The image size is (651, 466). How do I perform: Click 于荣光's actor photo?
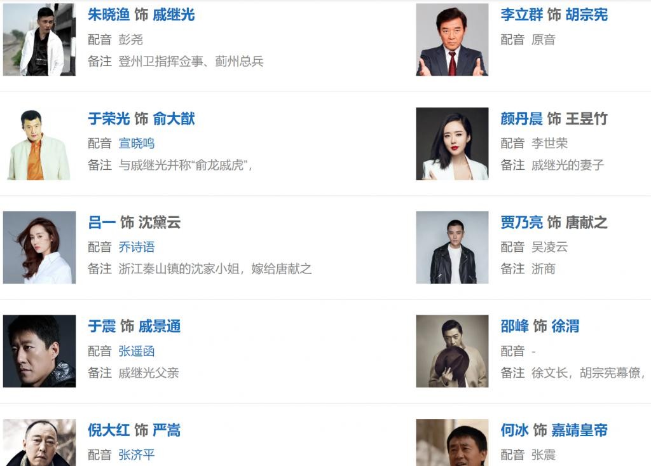pyautogui.click(x=39, y=144)
